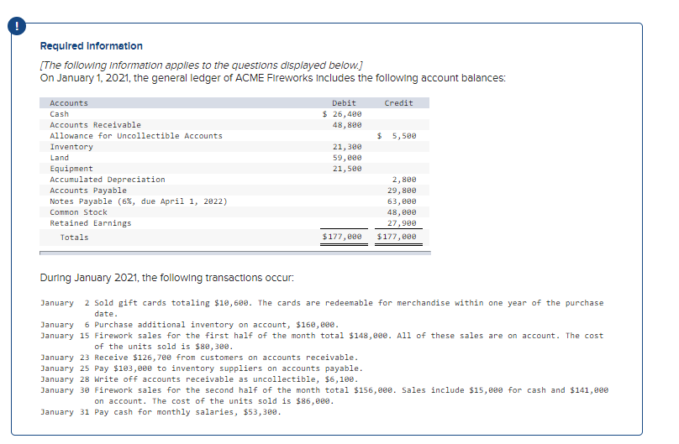Click the 'Accounts' column header
The width and height of the screenshot is (679, 444).
click(x=69, y=103)
